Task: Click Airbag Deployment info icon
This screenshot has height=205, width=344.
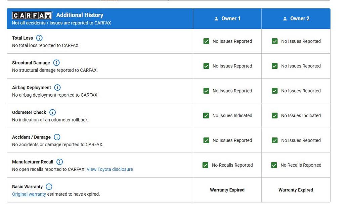Action: (x=57, y=88)
